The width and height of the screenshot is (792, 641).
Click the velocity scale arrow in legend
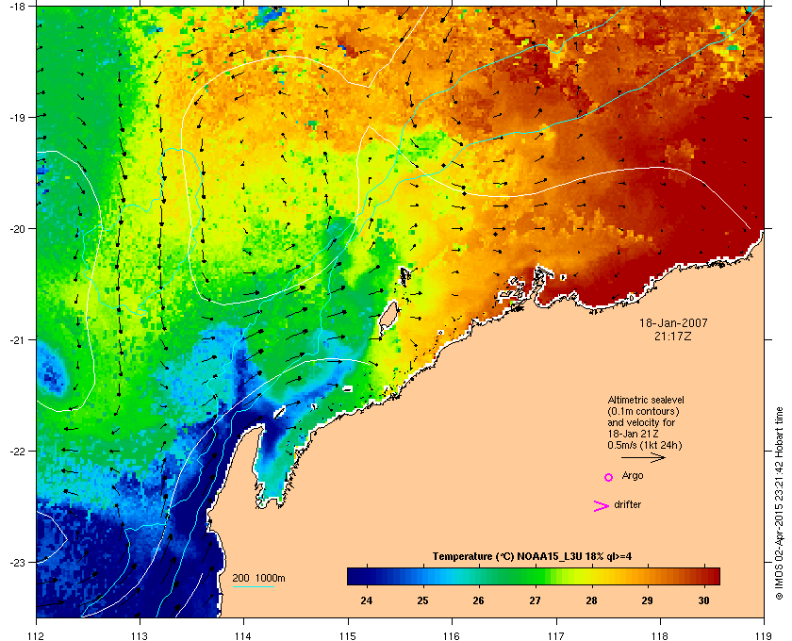[x=643, y=457]
